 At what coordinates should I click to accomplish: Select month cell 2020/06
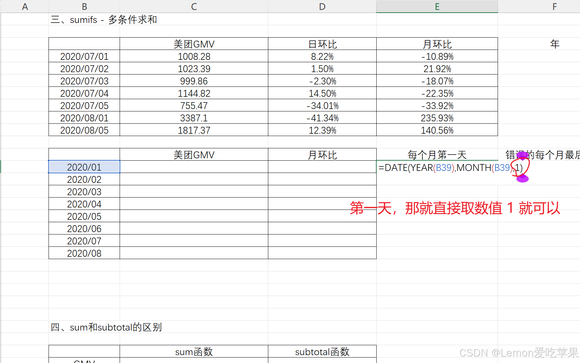click(84, 228)
